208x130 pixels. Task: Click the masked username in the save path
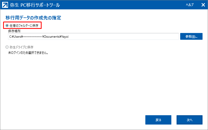click(x=32, y=37)
